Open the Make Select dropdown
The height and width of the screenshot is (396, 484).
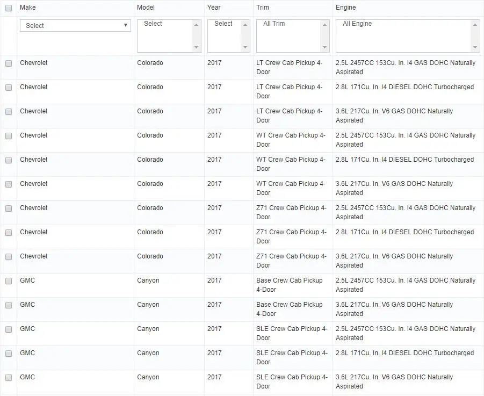point(75,26)
